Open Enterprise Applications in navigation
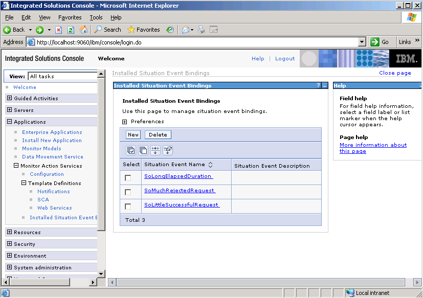The height and width of the screenshot is (298, 423). 52,132
